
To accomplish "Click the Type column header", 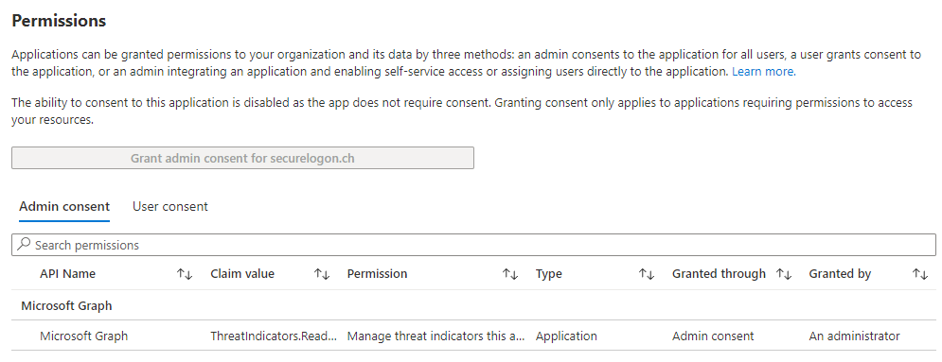I will pyautogui.click(x=548, y=274).
